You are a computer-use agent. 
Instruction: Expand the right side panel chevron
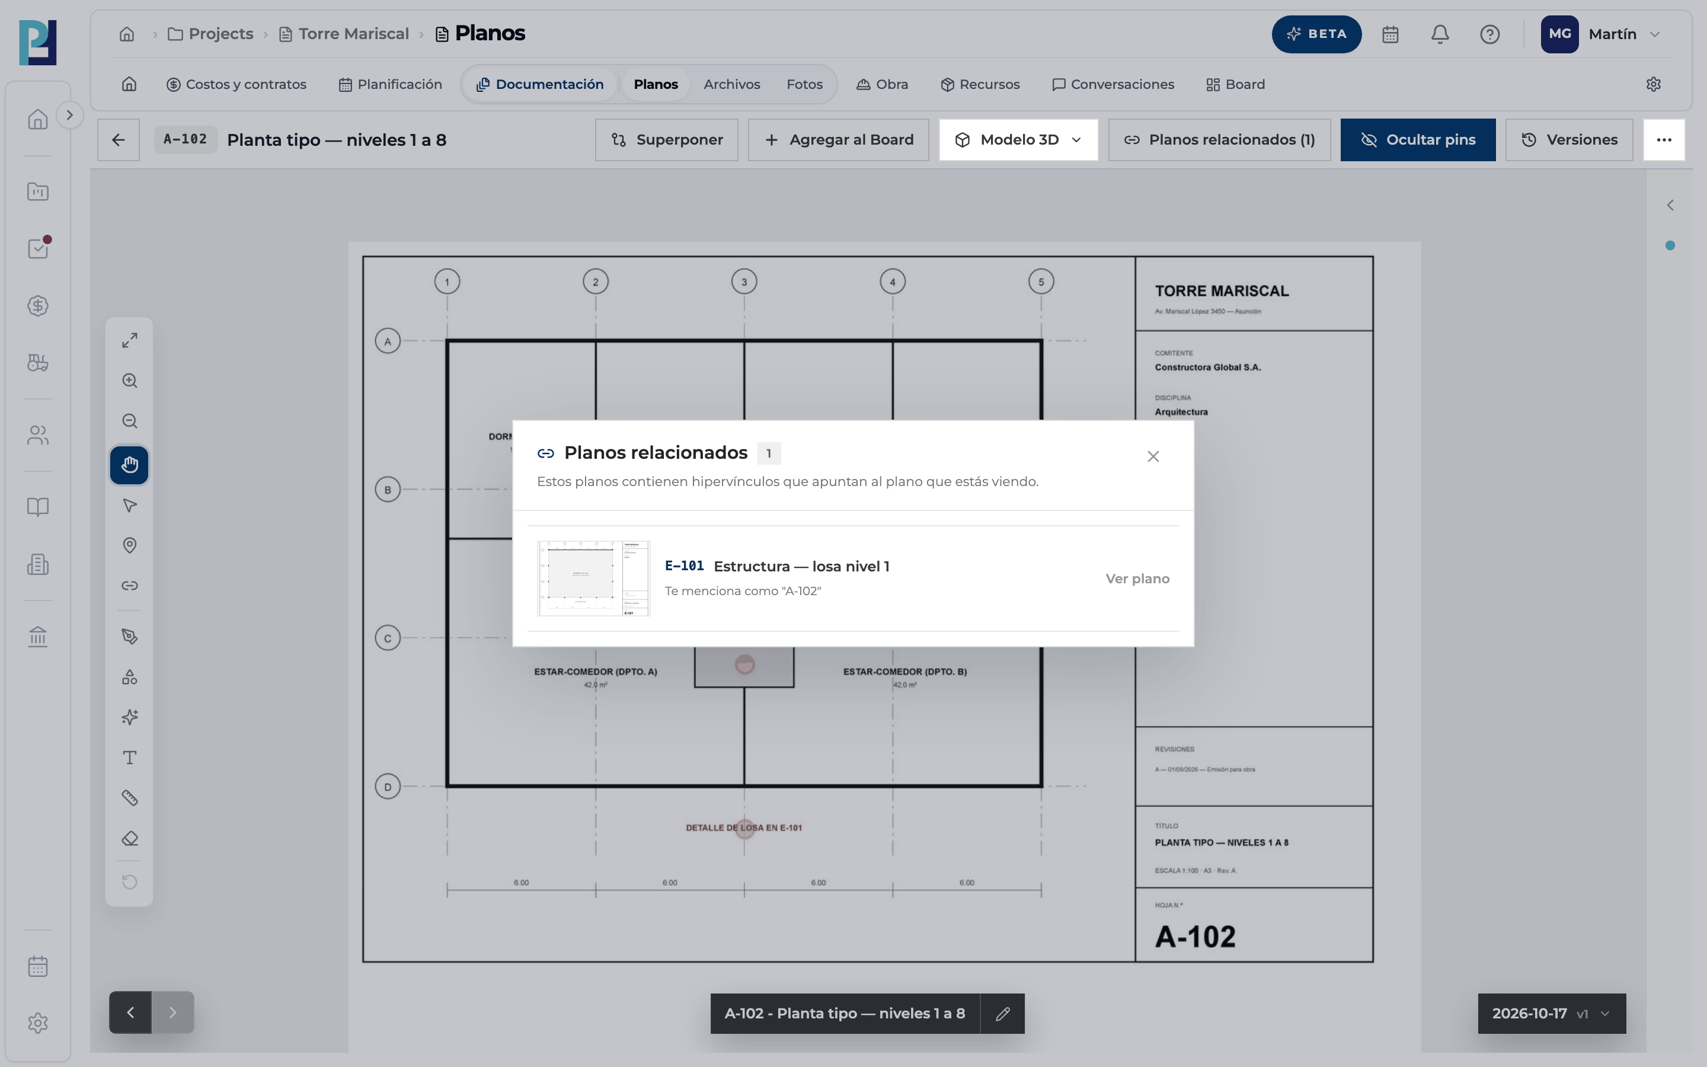(1670, 205)
